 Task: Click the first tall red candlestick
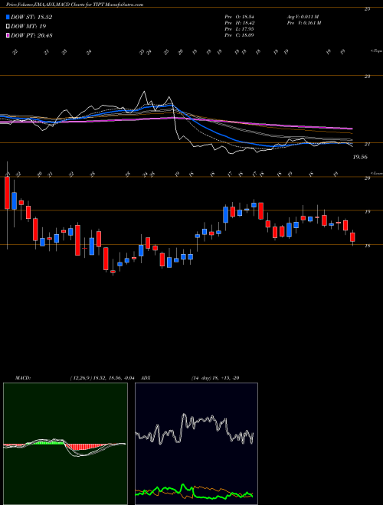click(7, 193)
